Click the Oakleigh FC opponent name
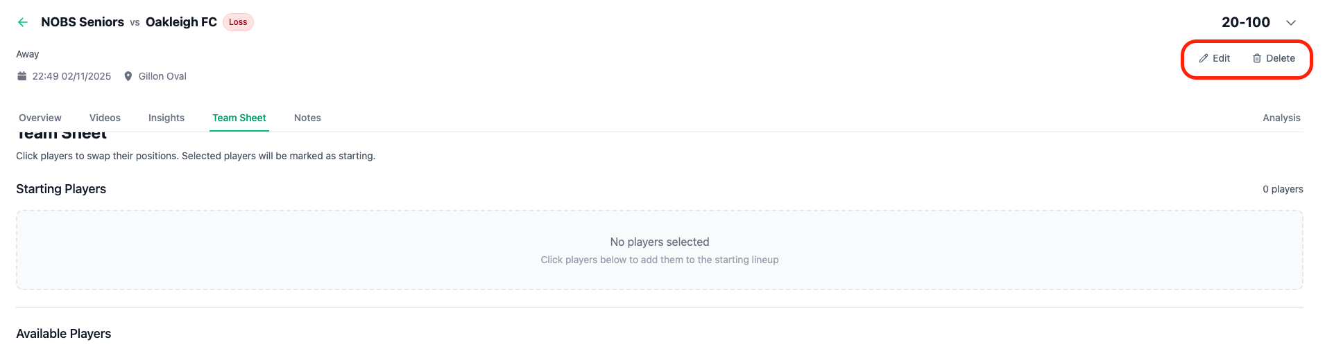The height and width of the screenshot is (349, 1325). pos(181,22)
